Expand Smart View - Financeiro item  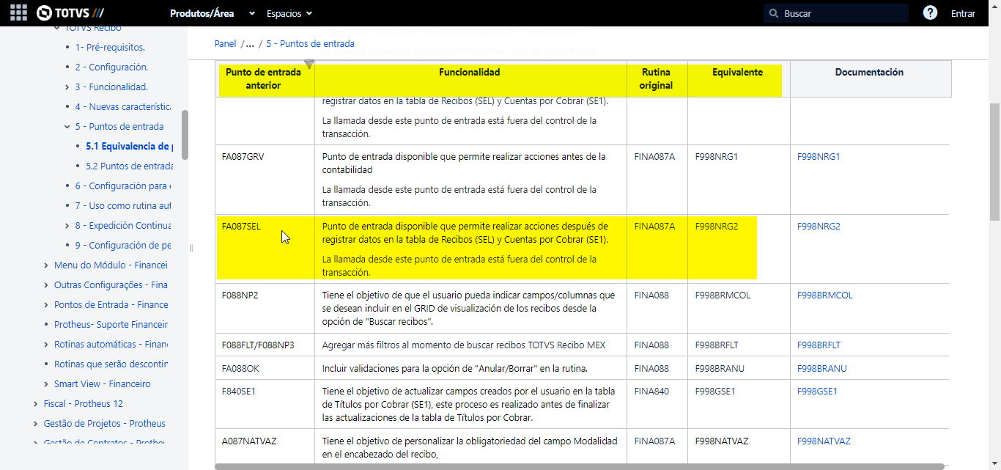[47, 383]
